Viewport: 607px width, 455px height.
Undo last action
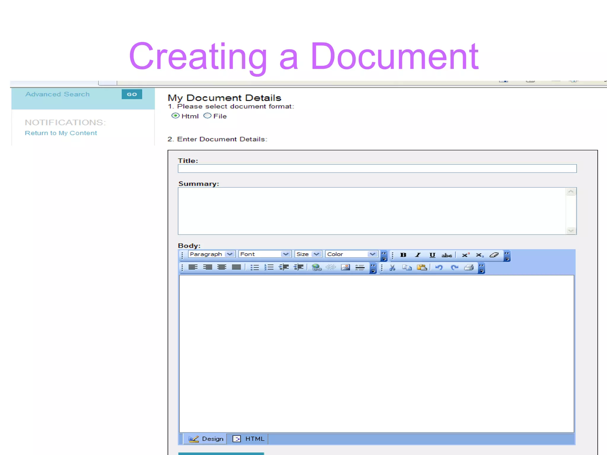tap(439, 268)
